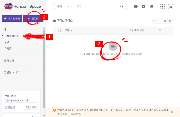Open the user profile avatar

click(x=170, y=6)
